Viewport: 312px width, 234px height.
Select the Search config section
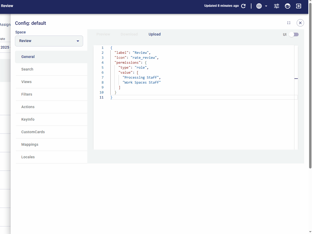coord(52,69)
